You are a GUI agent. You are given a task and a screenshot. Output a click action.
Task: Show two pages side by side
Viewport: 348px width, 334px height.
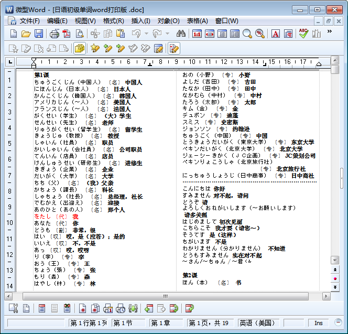pyautogui.click(x=235, y=34)
